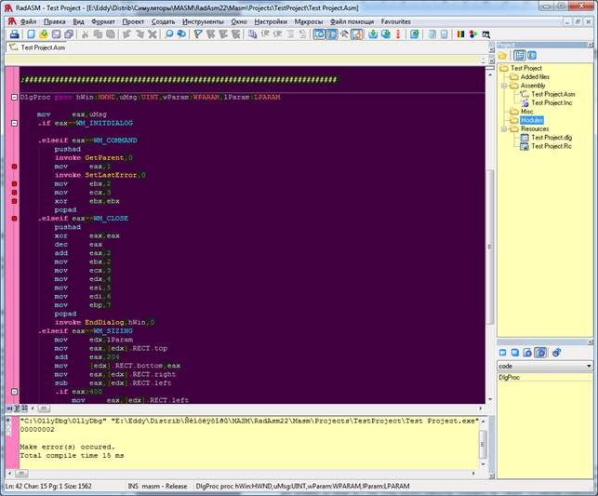The width and height of the screenshot is (598, 496).
Task: Toggle breakpoint marker beside 'mov eax,1' line
Action: point(14,167)
